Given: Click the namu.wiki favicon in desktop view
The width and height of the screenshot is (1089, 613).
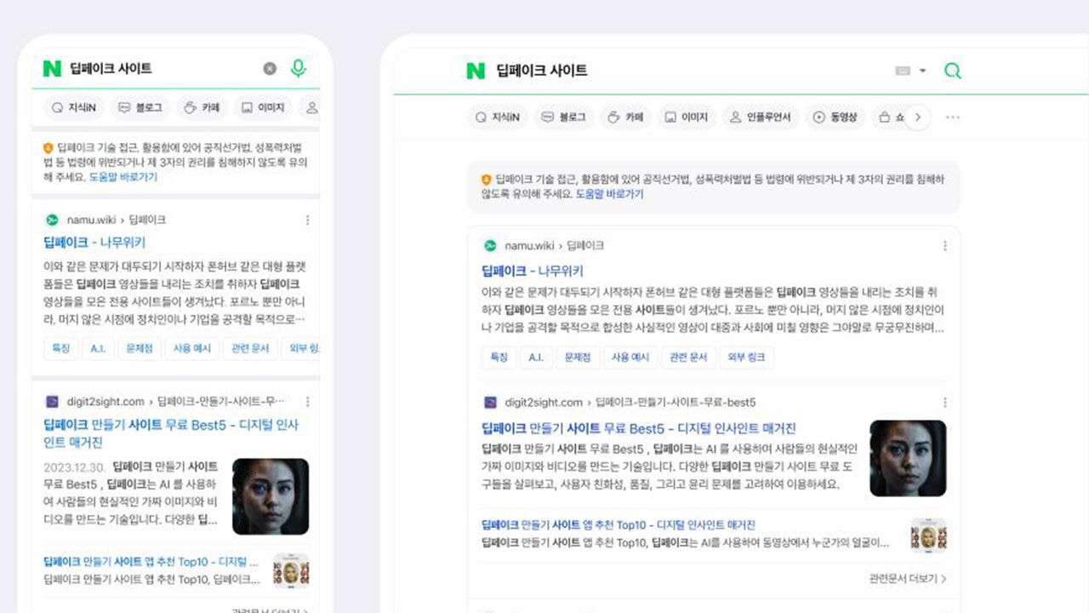Looking at the screenshot, I should 490,246.
